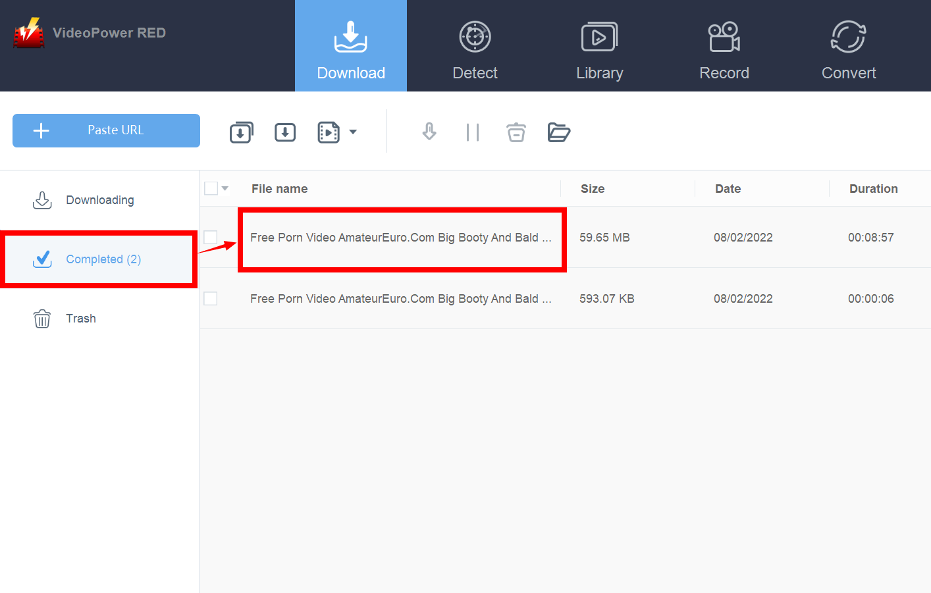Screen dimensions: 931x593
Task: Click the VideoPower RED title text
Action: pos(109,33)
